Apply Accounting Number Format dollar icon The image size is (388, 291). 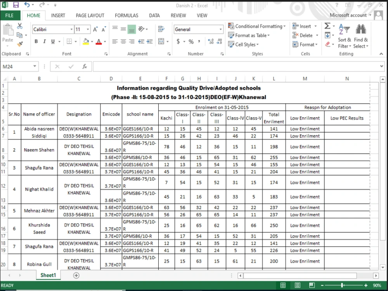coord(178,42)
